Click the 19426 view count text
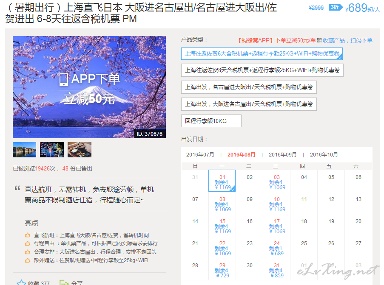Viewport: 384px width, 285px height. pyautogui.click(x=42, y=168)
